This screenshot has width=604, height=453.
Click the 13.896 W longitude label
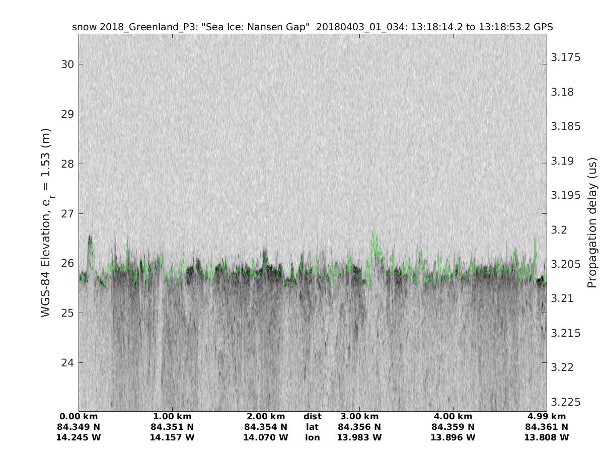click(x=453, y=437)
